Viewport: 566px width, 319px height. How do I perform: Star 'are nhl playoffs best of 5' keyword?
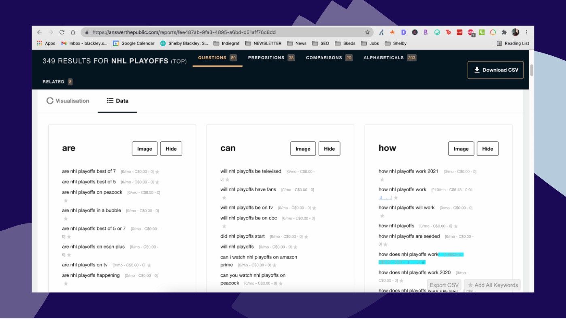[x=157, y=182]
